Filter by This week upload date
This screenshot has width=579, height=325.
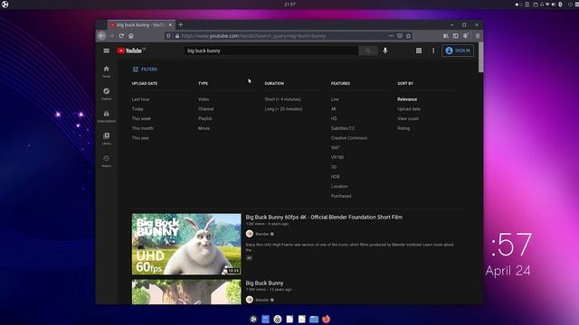[141, 118]
